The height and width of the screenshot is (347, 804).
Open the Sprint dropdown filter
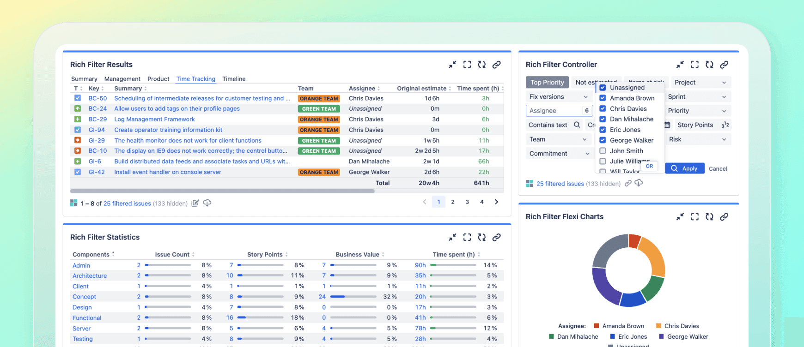pos(698,97)
